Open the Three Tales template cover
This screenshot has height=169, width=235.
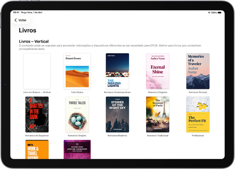click(77, 115)
